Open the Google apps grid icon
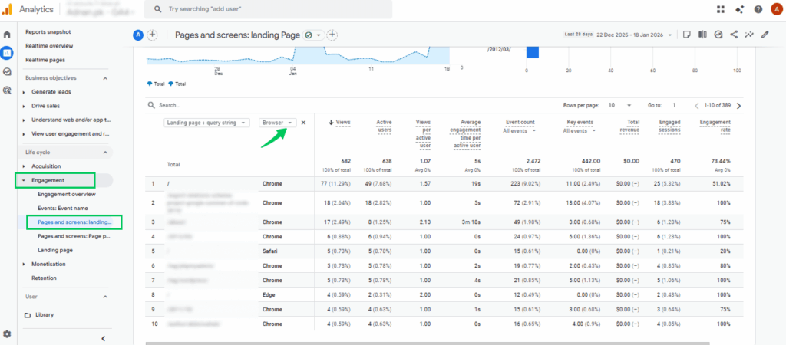Viewport: 786px width, 345px height. 720,9
